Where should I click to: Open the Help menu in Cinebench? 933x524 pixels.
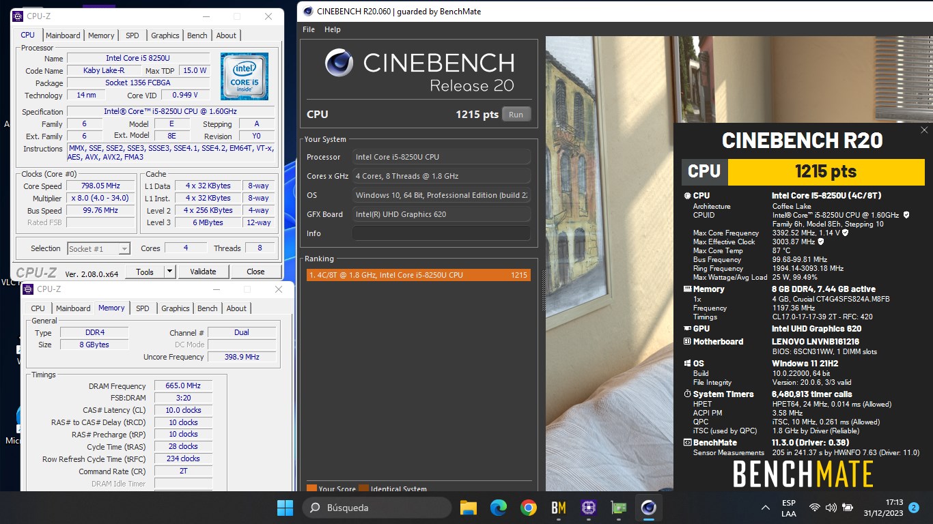[x=333, y=29]
